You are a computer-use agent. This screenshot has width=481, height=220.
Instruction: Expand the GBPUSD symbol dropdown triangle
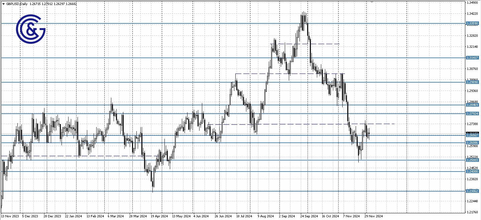(3, 4)
